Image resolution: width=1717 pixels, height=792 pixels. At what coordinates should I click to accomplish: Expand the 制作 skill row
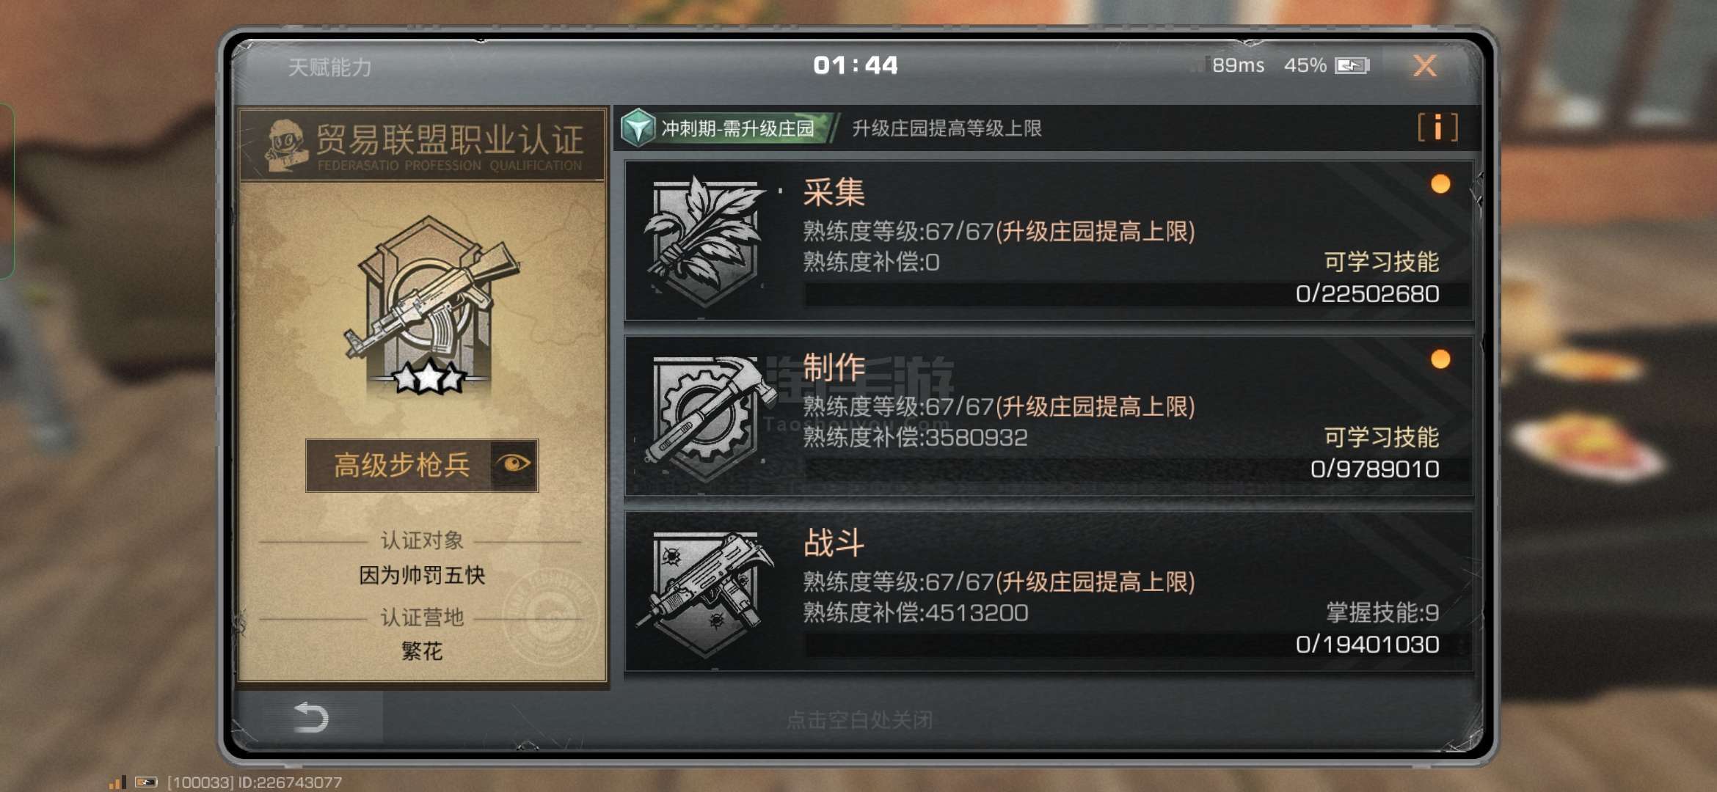(1049, 416)
